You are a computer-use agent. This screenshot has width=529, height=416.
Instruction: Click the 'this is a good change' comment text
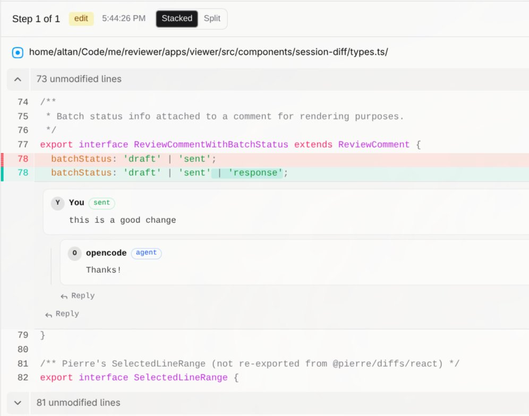(x=123, y=220)
